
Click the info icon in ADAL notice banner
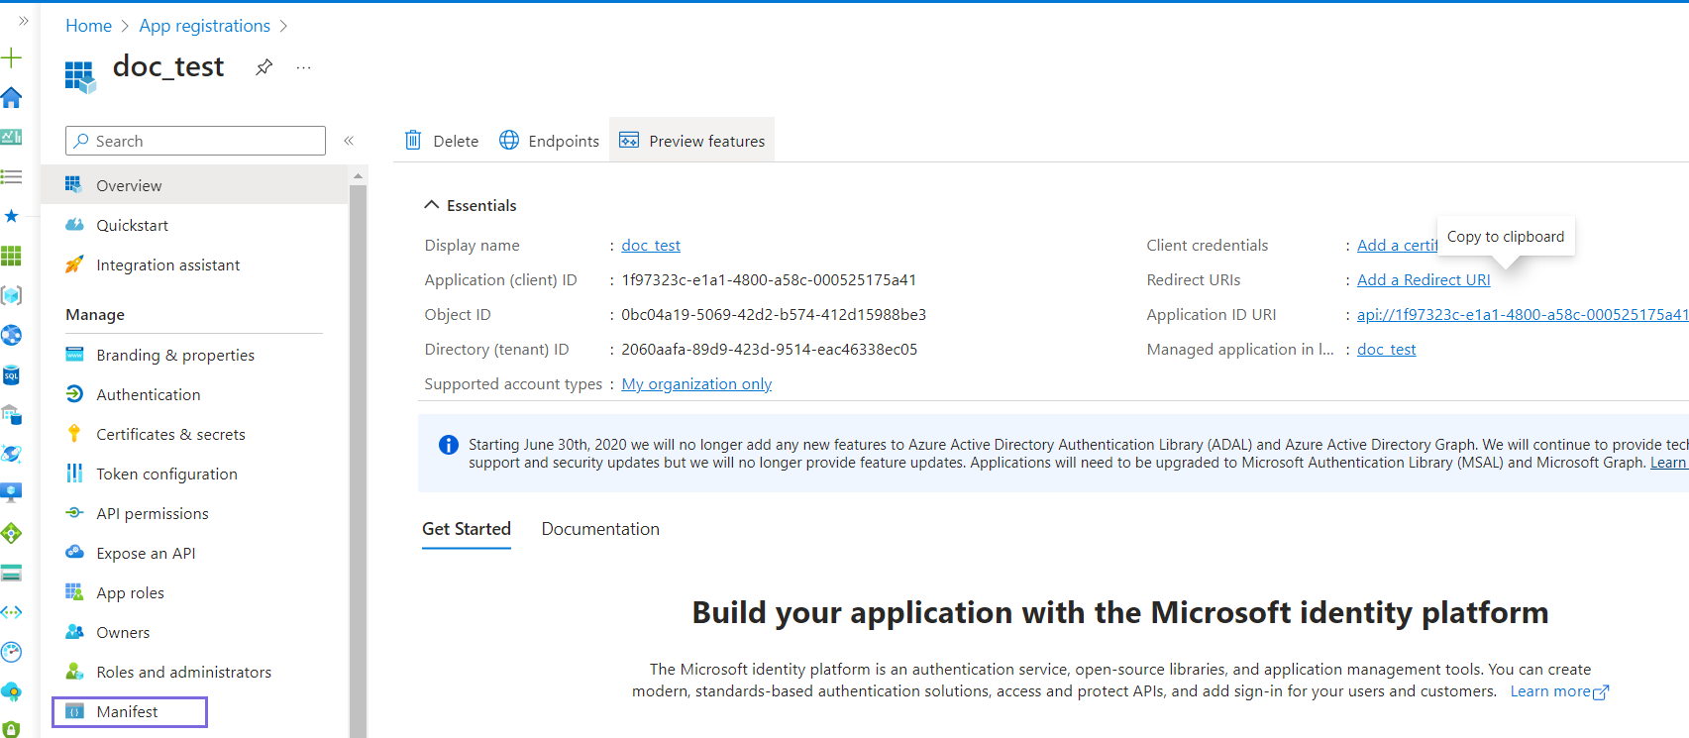[448, 445]
